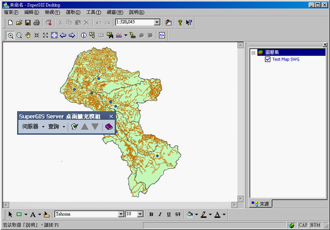Image resolution: width=330 pixels, height=230 pixels.
Task: Click the yellow question mark Help icon
Action: click(x=180, y=22)
